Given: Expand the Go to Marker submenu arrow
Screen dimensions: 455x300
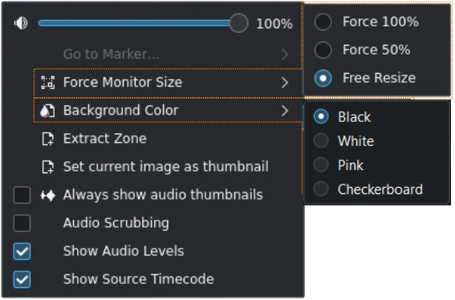Looking at the screenshot, I should tap(285, 55).
